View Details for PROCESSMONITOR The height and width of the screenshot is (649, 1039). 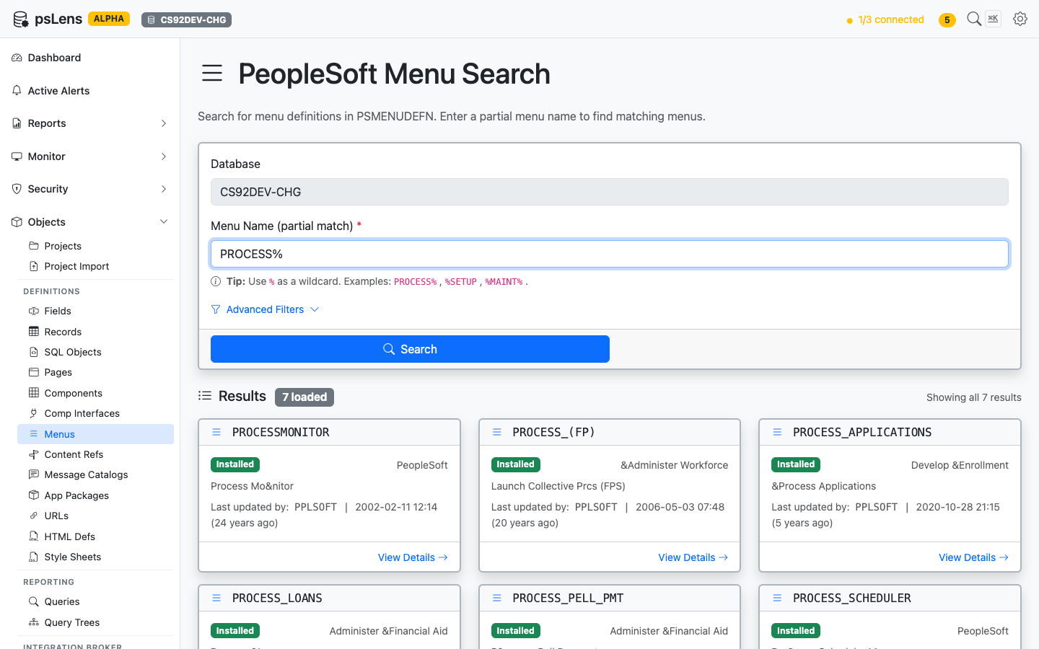(x=413, y=557)
